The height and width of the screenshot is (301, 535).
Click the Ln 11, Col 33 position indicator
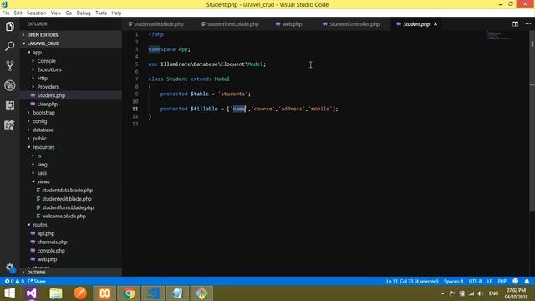pos(412,281)
